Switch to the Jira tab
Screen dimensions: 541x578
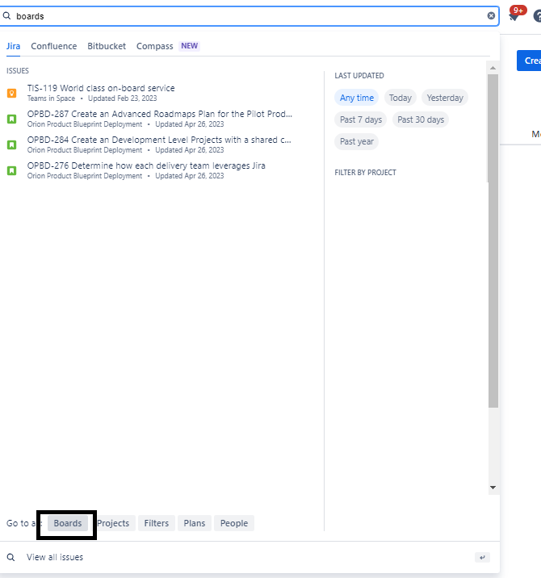(13, 46)
